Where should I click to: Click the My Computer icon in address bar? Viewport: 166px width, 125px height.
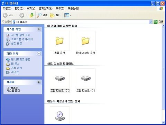click(14, 22)
